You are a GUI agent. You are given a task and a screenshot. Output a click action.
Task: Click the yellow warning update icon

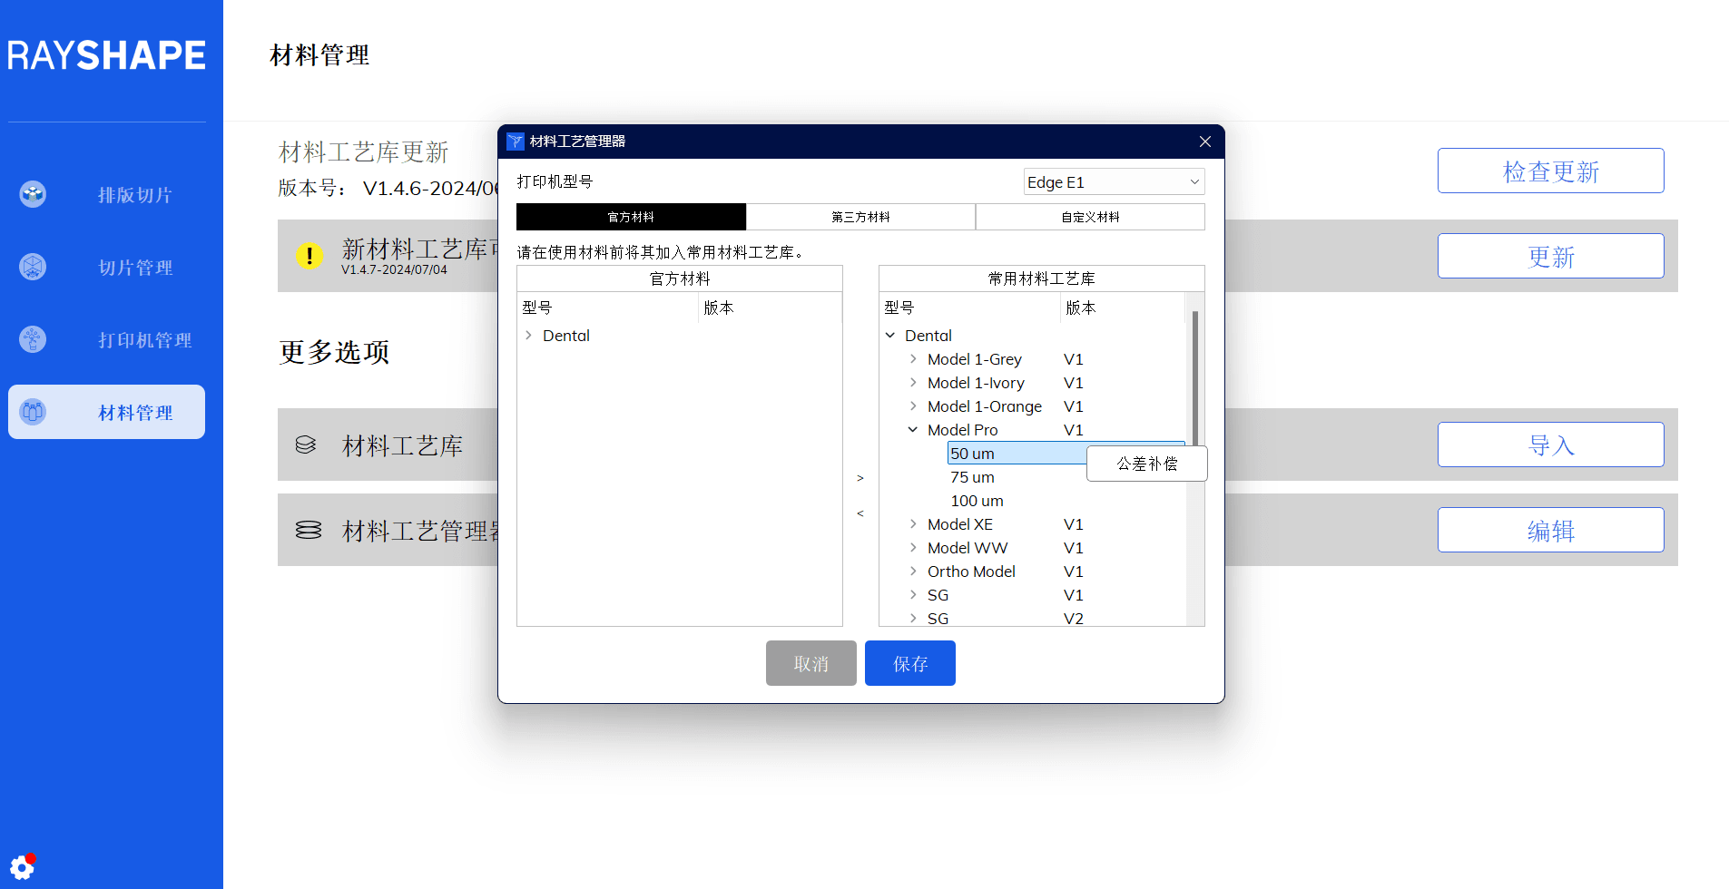point(309,256)
